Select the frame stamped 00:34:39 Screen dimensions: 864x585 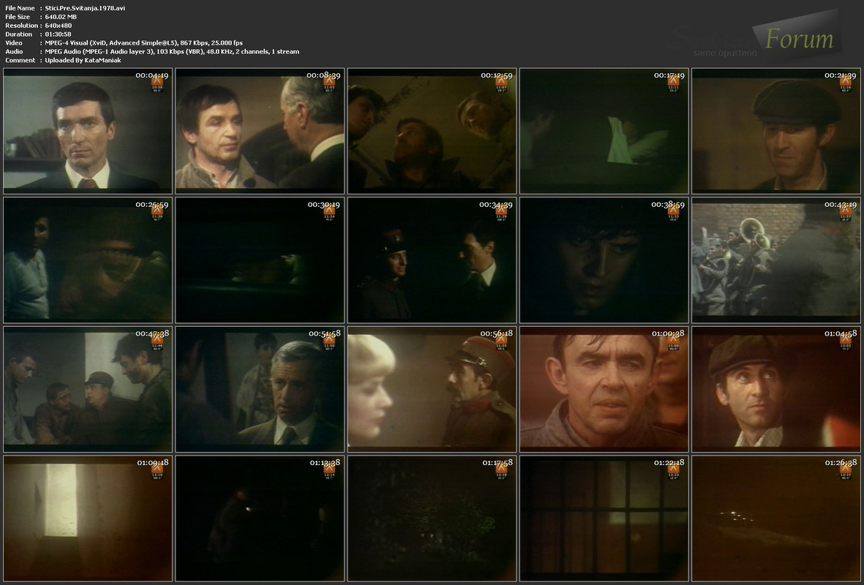pyautogui.click(x=432, y=260)
